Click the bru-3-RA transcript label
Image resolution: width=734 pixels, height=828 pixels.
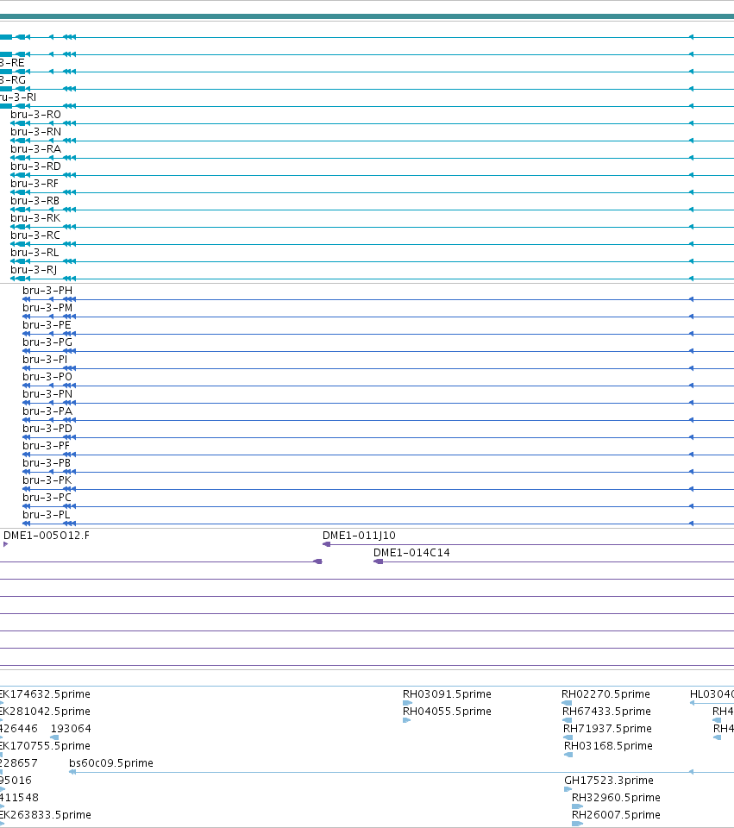point(36,149)
